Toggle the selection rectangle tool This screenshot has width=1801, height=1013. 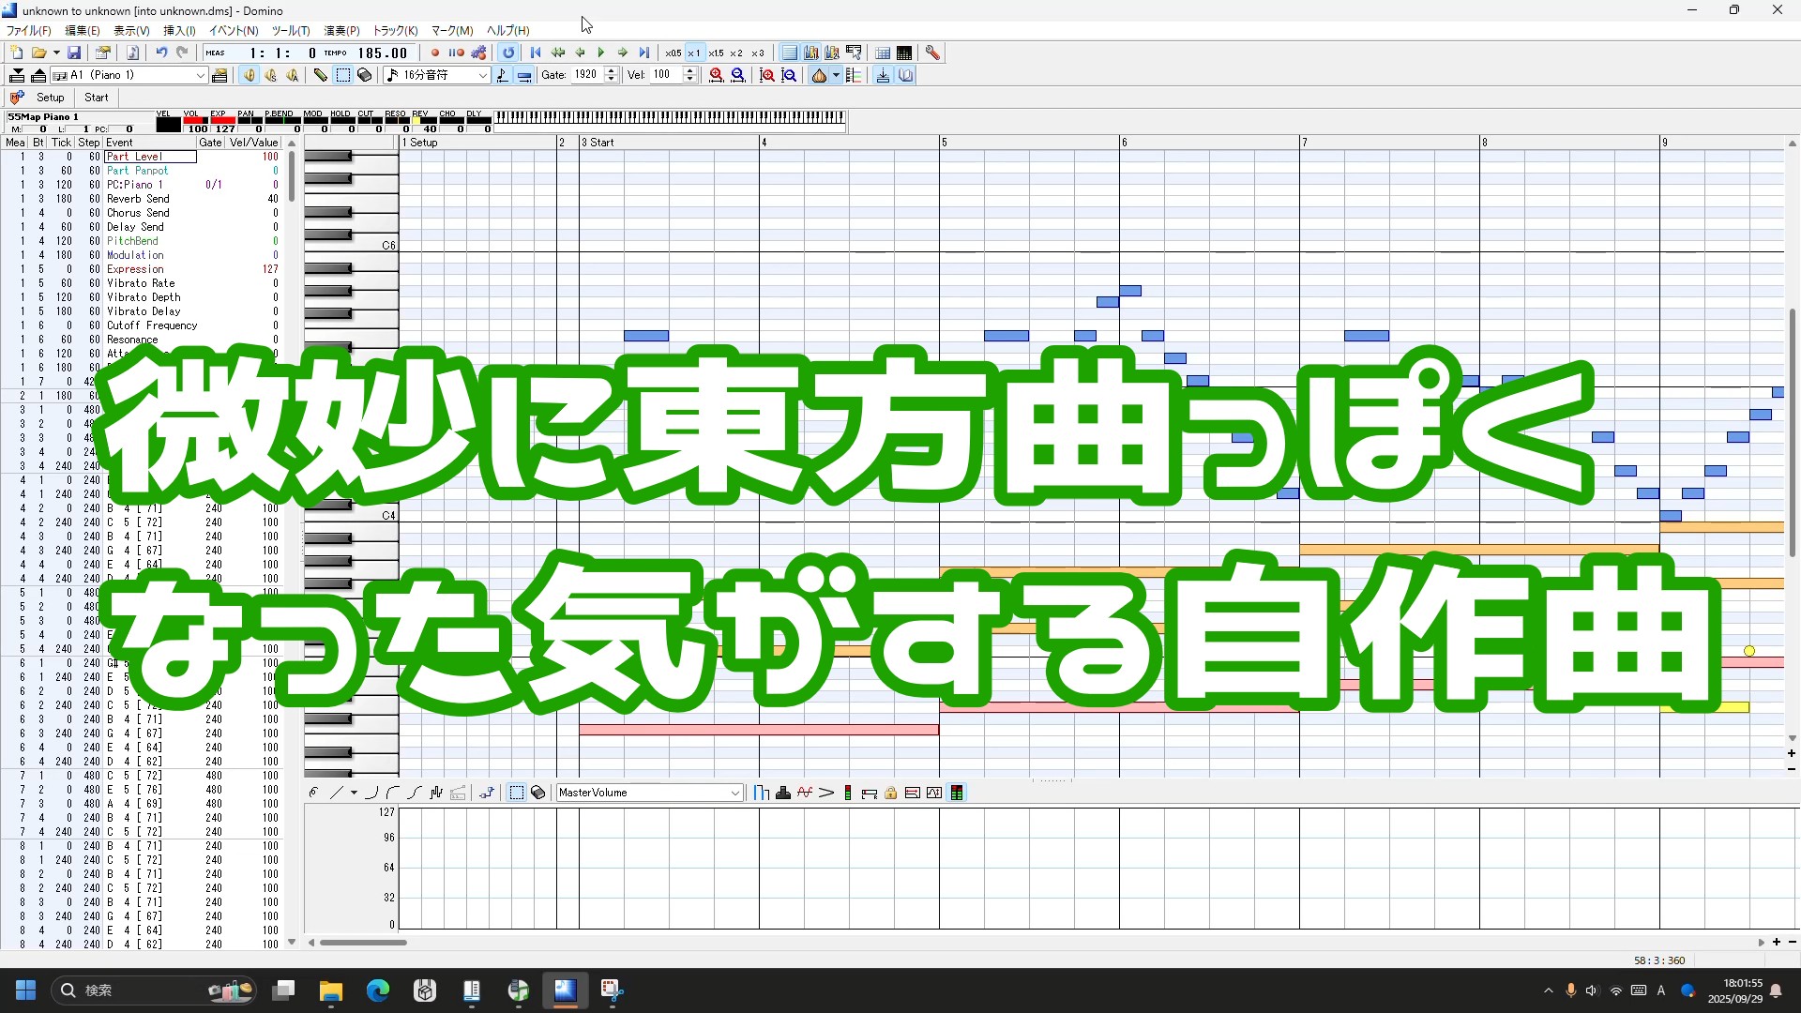(342, 75)
